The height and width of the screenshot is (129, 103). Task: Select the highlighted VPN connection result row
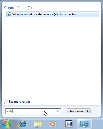[x=53, y=14]
